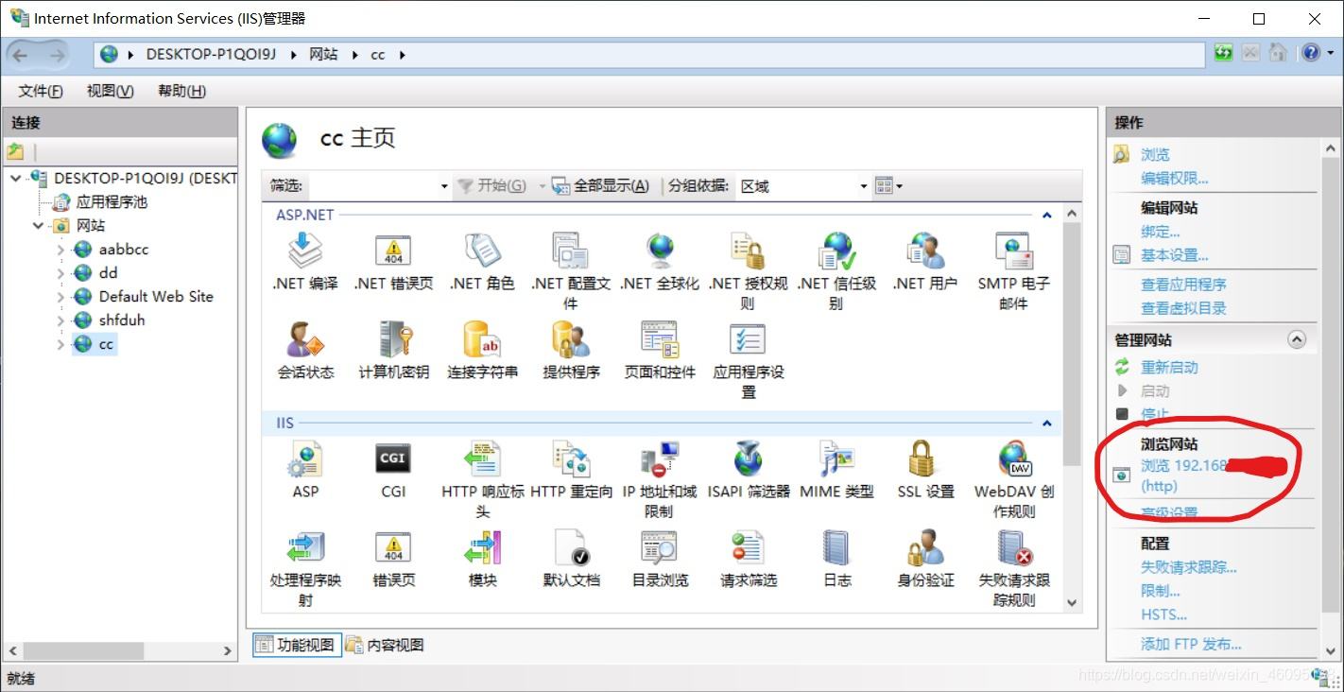1344x692 pixels.
Task: Open the IP 地址和域限制 feature
Action: (660, 479)
